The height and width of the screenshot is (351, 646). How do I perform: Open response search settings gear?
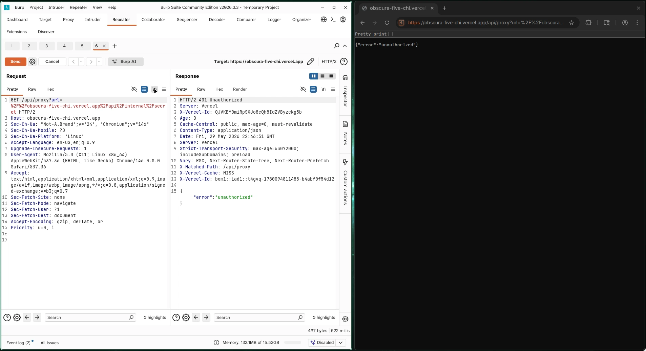click(186, 318)
